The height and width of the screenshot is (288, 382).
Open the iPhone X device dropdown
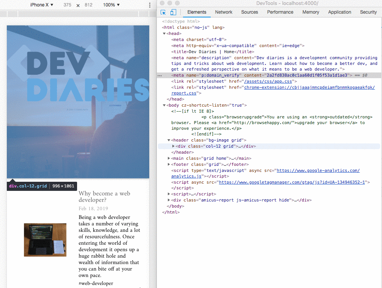click(42, 5)
